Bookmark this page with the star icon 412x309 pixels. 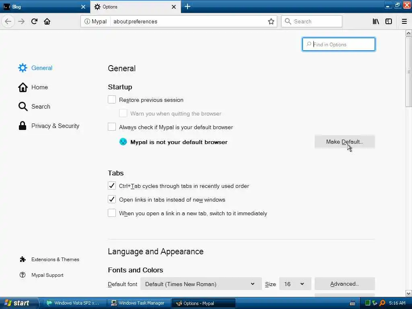point(271,21)
